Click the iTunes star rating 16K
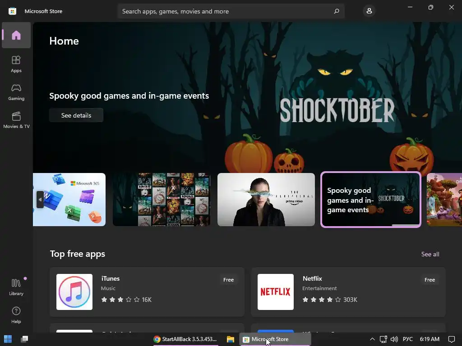 click(126, 300)
